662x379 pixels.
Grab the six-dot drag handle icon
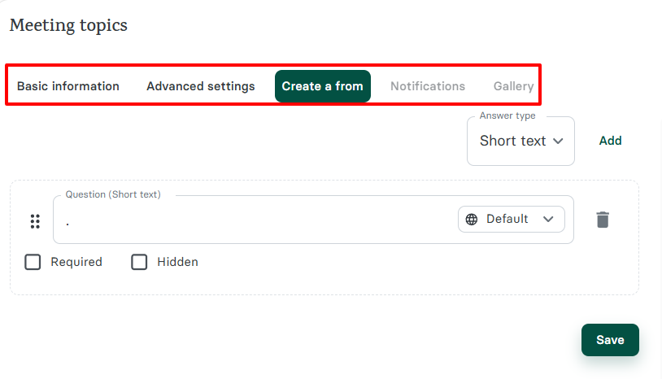point(35,221)
